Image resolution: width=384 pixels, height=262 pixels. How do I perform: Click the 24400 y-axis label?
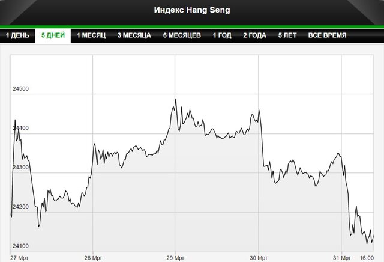pyautogui.click(x=20, y=129)
